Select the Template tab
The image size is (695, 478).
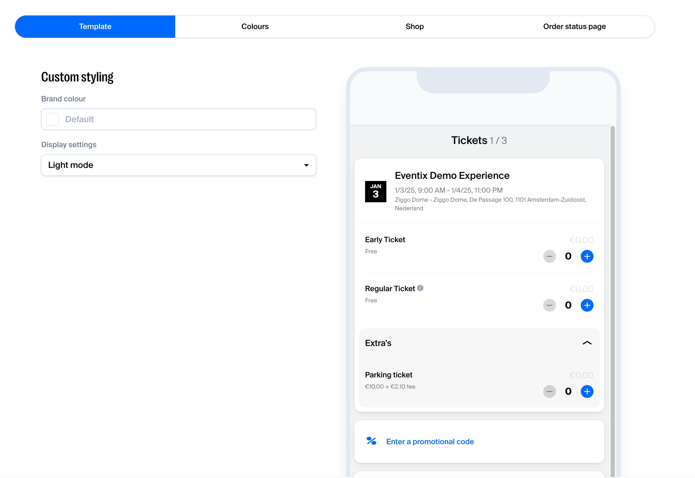tap(95, 26)
